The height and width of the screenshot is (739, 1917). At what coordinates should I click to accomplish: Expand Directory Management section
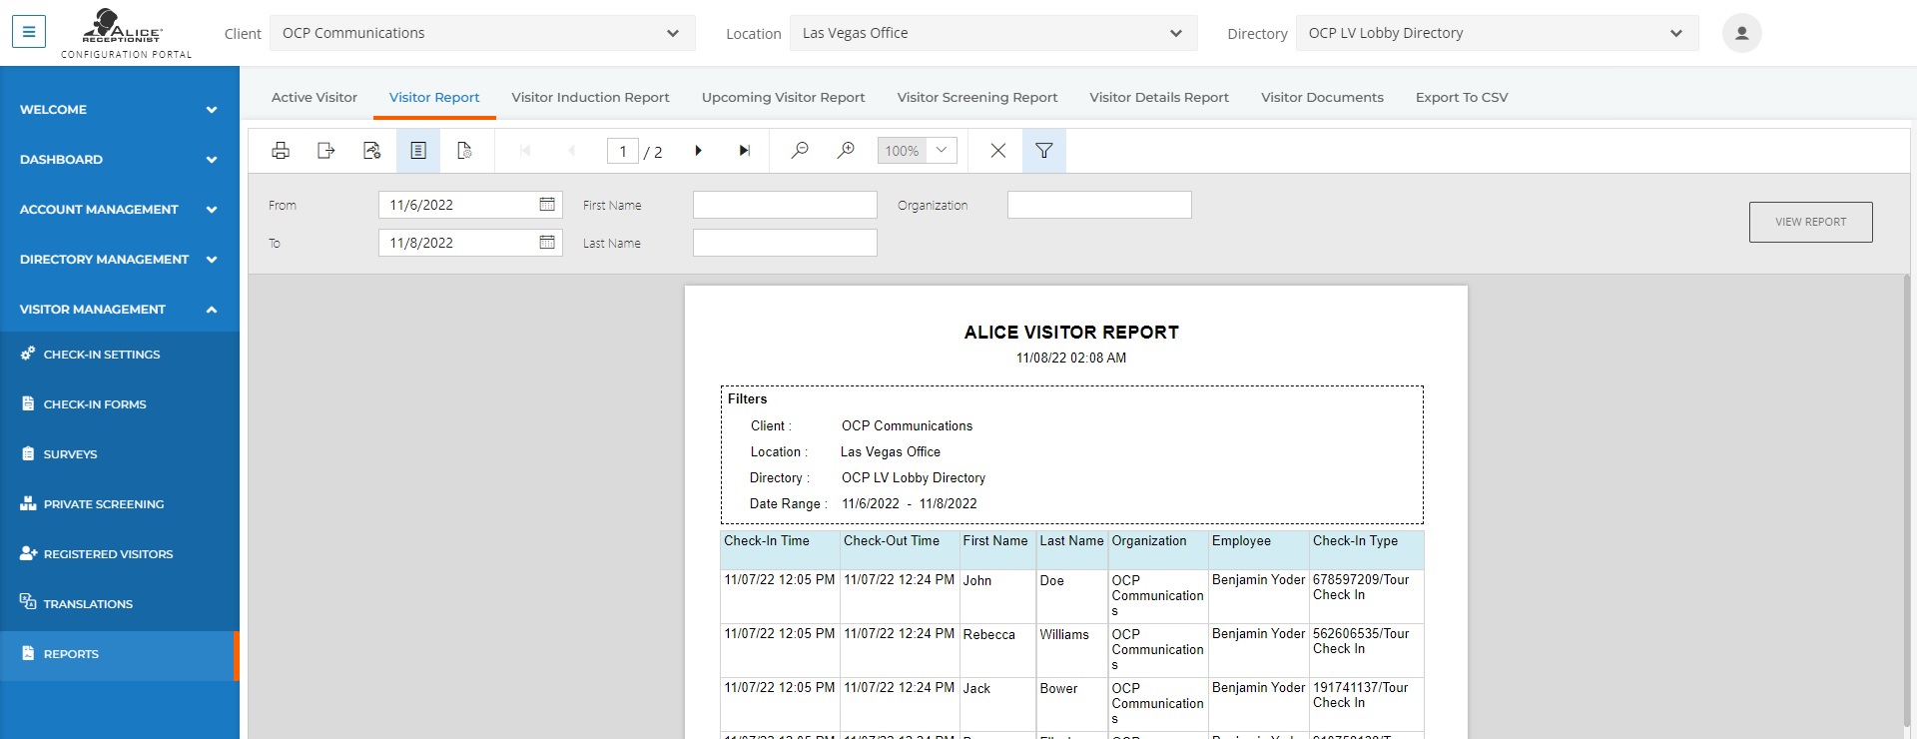(x=120, y=260)
